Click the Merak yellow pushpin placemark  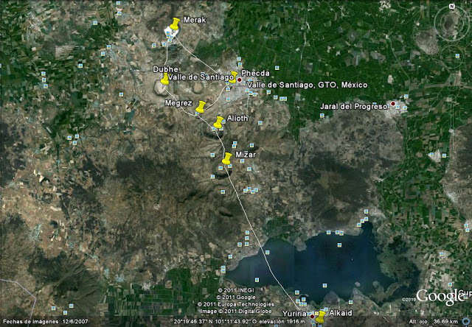pyautogui.click(x=174, y=25)
